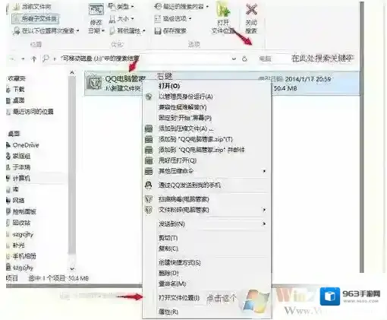This screenshot has height=320, width=387.
Task: Choose 删除(D) in context menu
Action: (x=168, y=273)
